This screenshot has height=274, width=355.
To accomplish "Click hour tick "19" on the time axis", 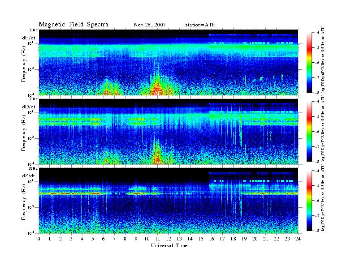I will click(244, 239).
